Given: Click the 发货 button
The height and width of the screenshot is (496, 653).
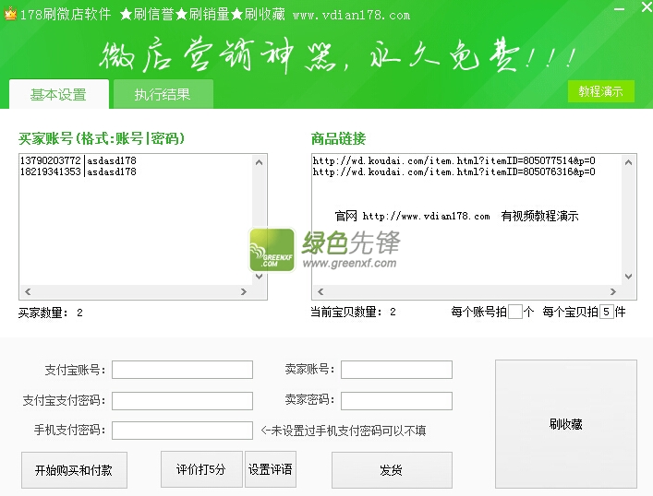Looking at the screenshot, I should (x=392, y=470).
